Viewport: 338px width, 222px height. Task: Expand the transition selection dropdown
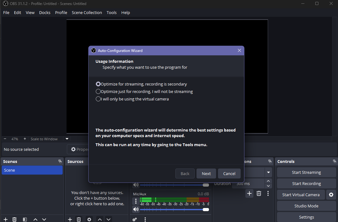point(268,172)
